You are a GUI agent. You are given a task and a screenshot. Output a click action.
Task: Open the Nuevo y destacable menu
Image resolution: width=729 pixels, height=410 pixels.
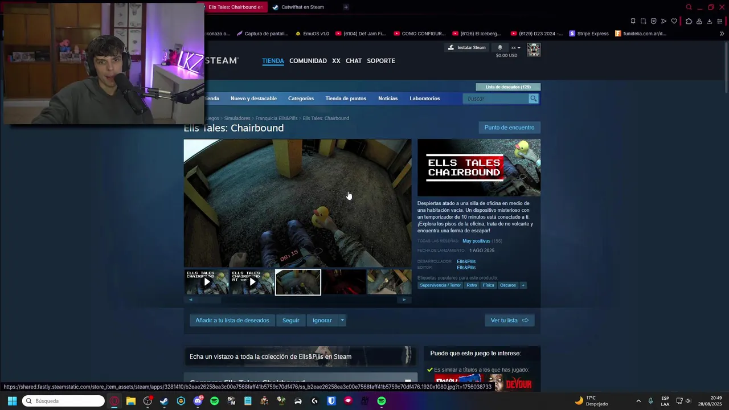(253, 99)
